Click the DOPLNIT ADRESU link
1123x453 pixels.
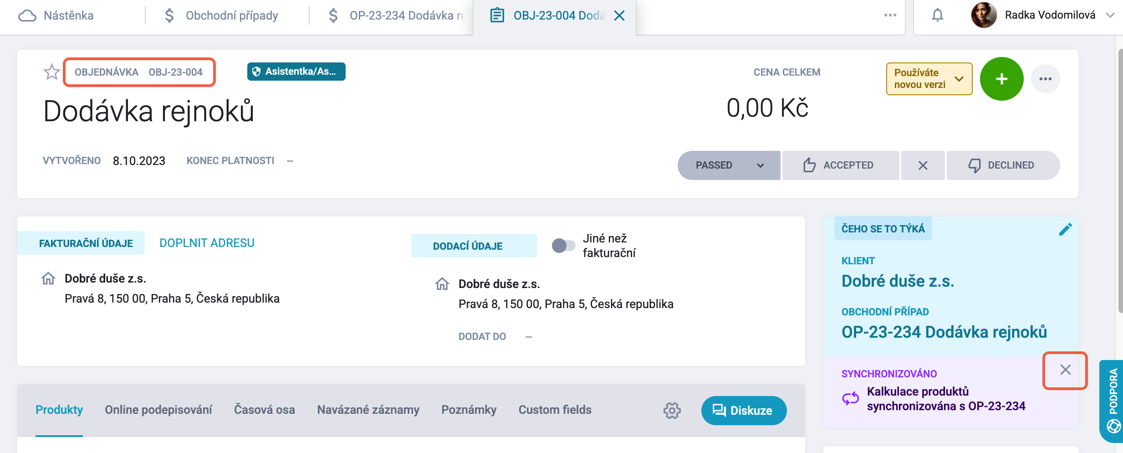click(207, 243)
